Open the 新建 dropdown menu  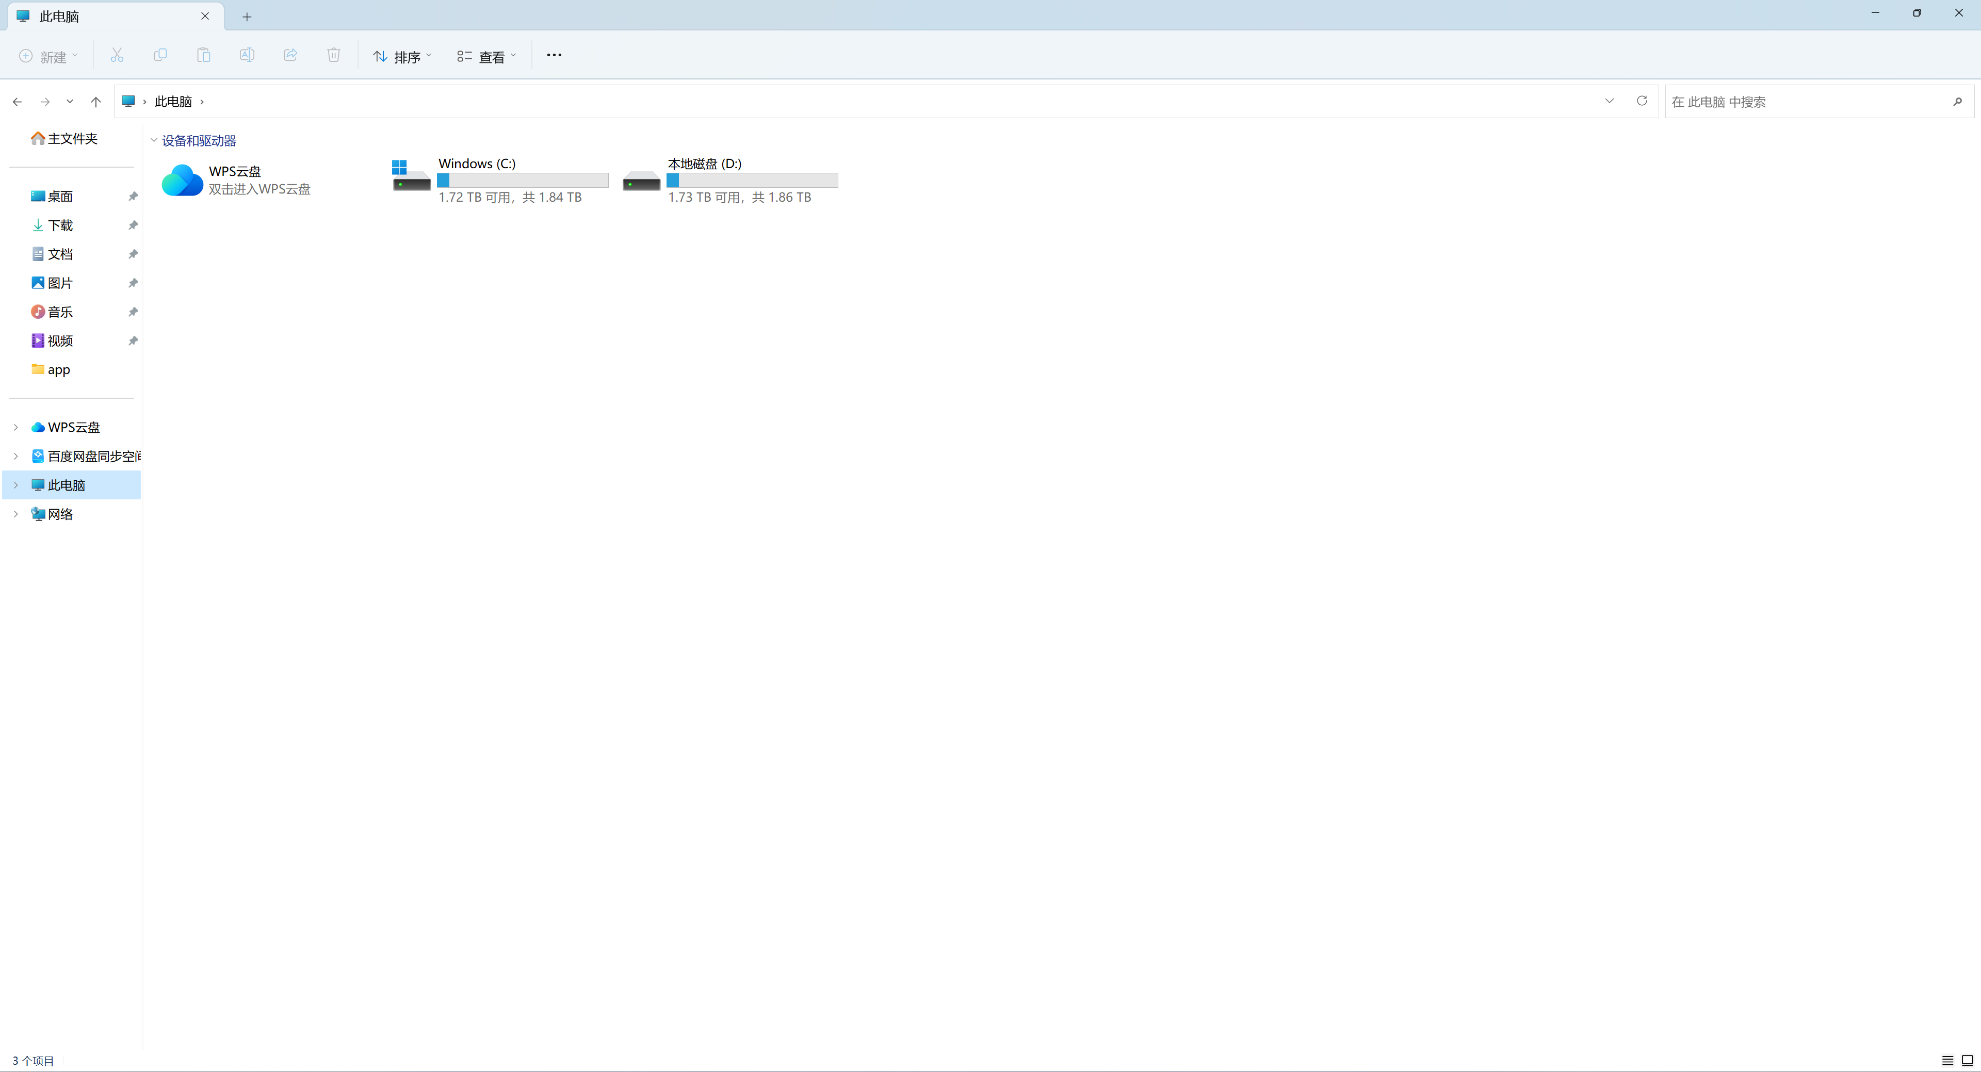[48, 56]
